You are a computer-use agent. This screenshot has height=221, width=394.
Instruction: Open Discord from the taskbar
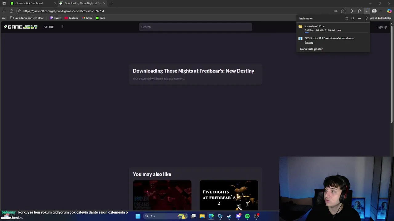(238, 216)
